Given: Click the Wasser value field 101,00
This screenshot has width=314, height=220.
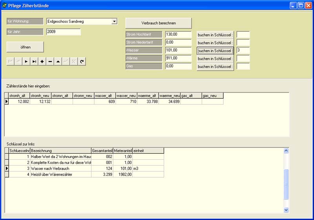Looking at the screenshot, I should (x=179, y=50).
